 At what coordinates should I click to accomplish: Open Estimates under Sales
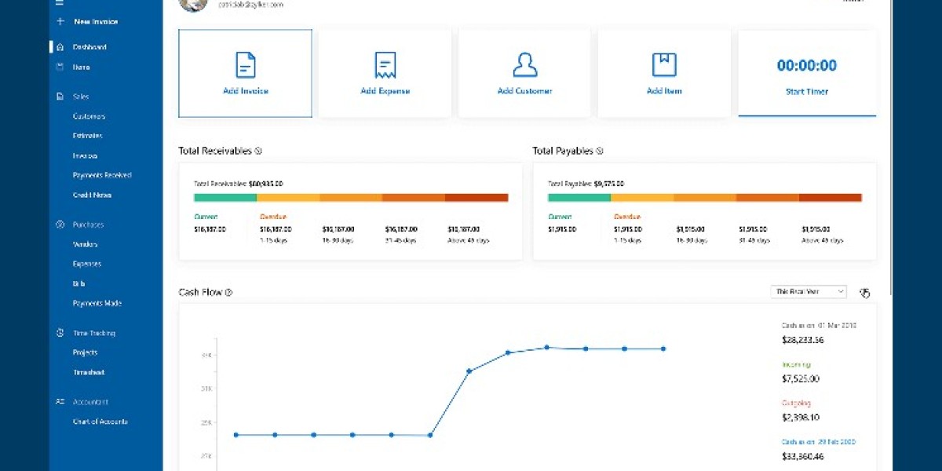88,136
